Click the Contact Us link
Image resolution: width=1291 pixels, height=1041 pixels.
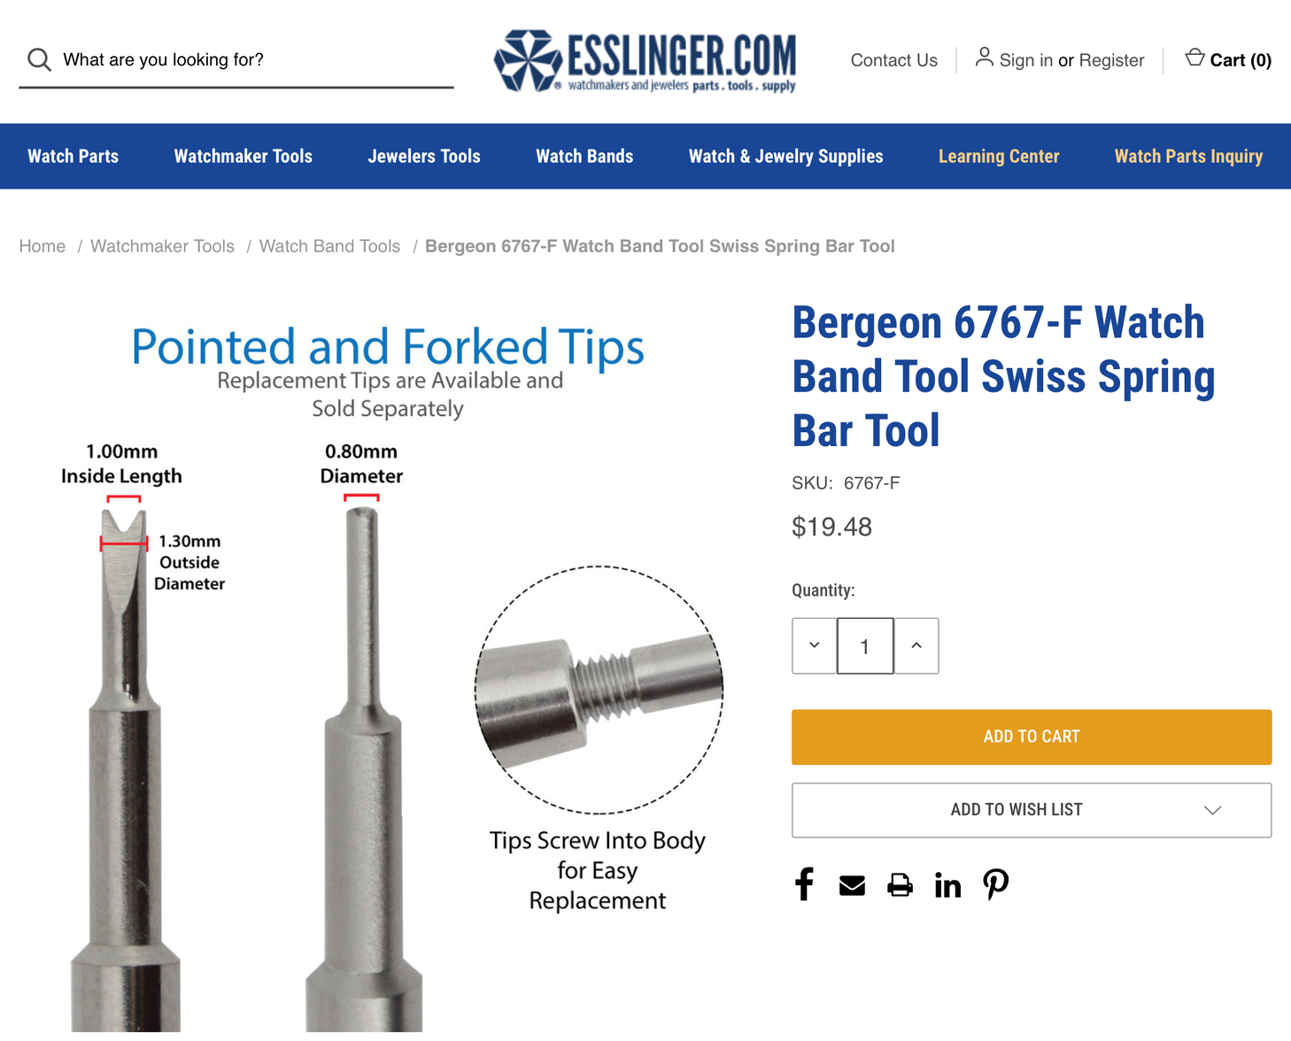(x=893, y=60)
